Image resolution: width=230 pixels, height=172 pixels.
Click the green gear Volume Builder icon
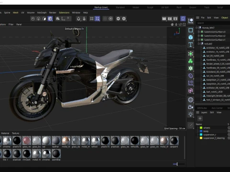[191, 68]
